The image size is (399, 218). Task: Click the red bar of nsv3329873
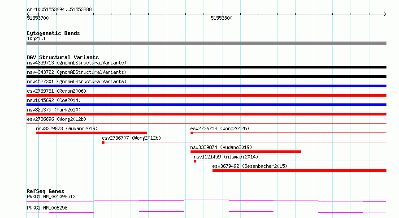coord(91,133)
